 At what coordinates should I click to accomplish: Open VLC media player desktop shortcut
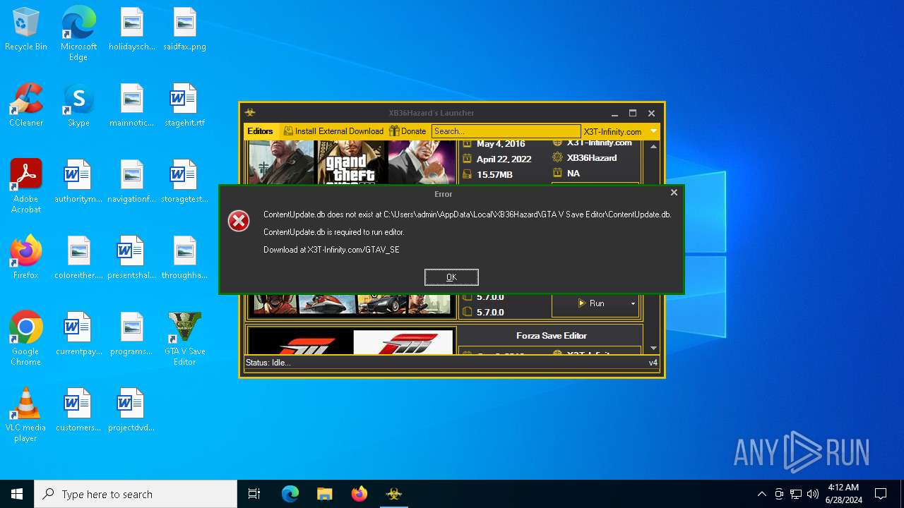26,415
